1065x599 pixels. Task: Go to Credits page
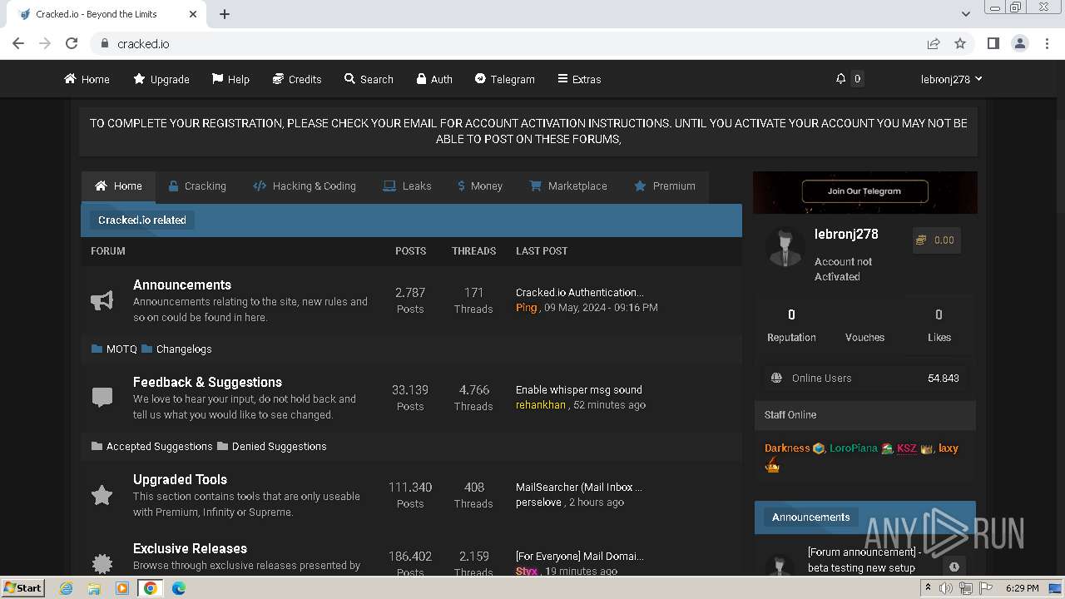click(x=297, y=79)
